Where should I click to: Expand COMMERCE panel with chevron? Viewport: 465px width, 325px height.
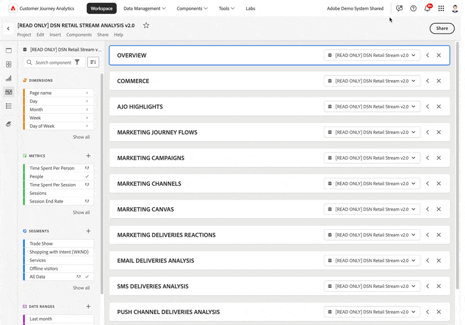click(x=427, y=81)
